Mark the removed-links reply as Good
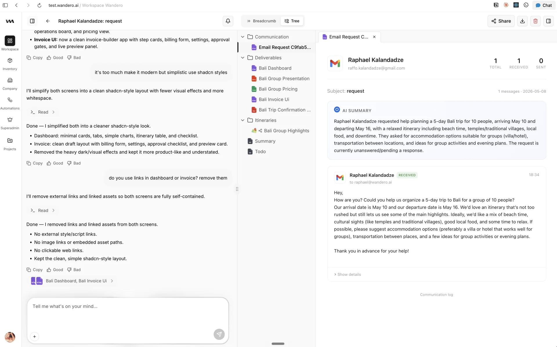 click(x=55, y=270)
